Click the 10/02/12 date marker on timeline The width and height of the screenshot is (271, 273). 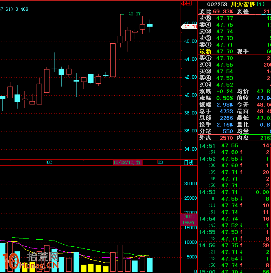128,163
